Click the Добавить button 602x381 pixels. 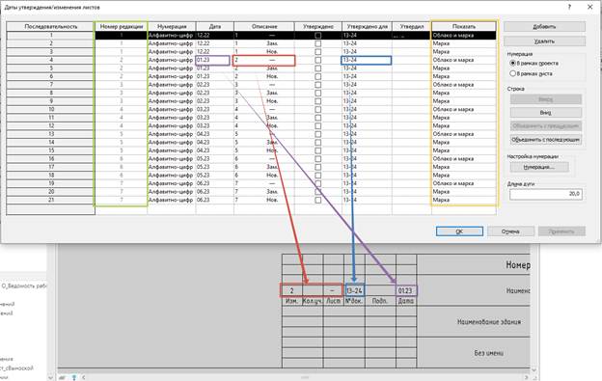(x=544, y=26)
